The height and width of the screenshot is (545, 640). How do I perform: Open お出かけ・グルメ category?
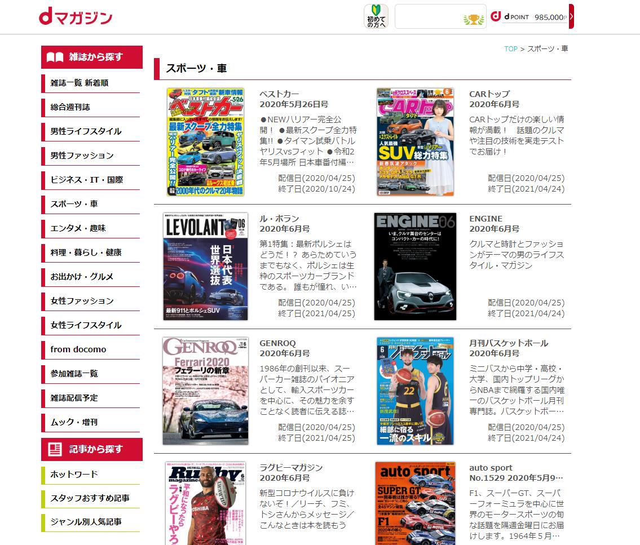click(x=91, y=277)
